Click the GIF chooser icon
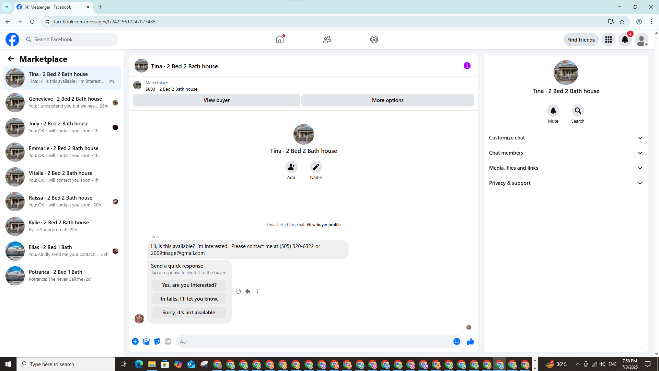The image size is (659, 371). pyautogui.click(x=168, y=341)
